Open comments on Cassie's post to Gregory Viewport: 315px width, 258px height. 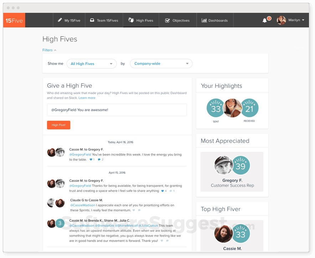pyautogui.click(x=99, y=159)
